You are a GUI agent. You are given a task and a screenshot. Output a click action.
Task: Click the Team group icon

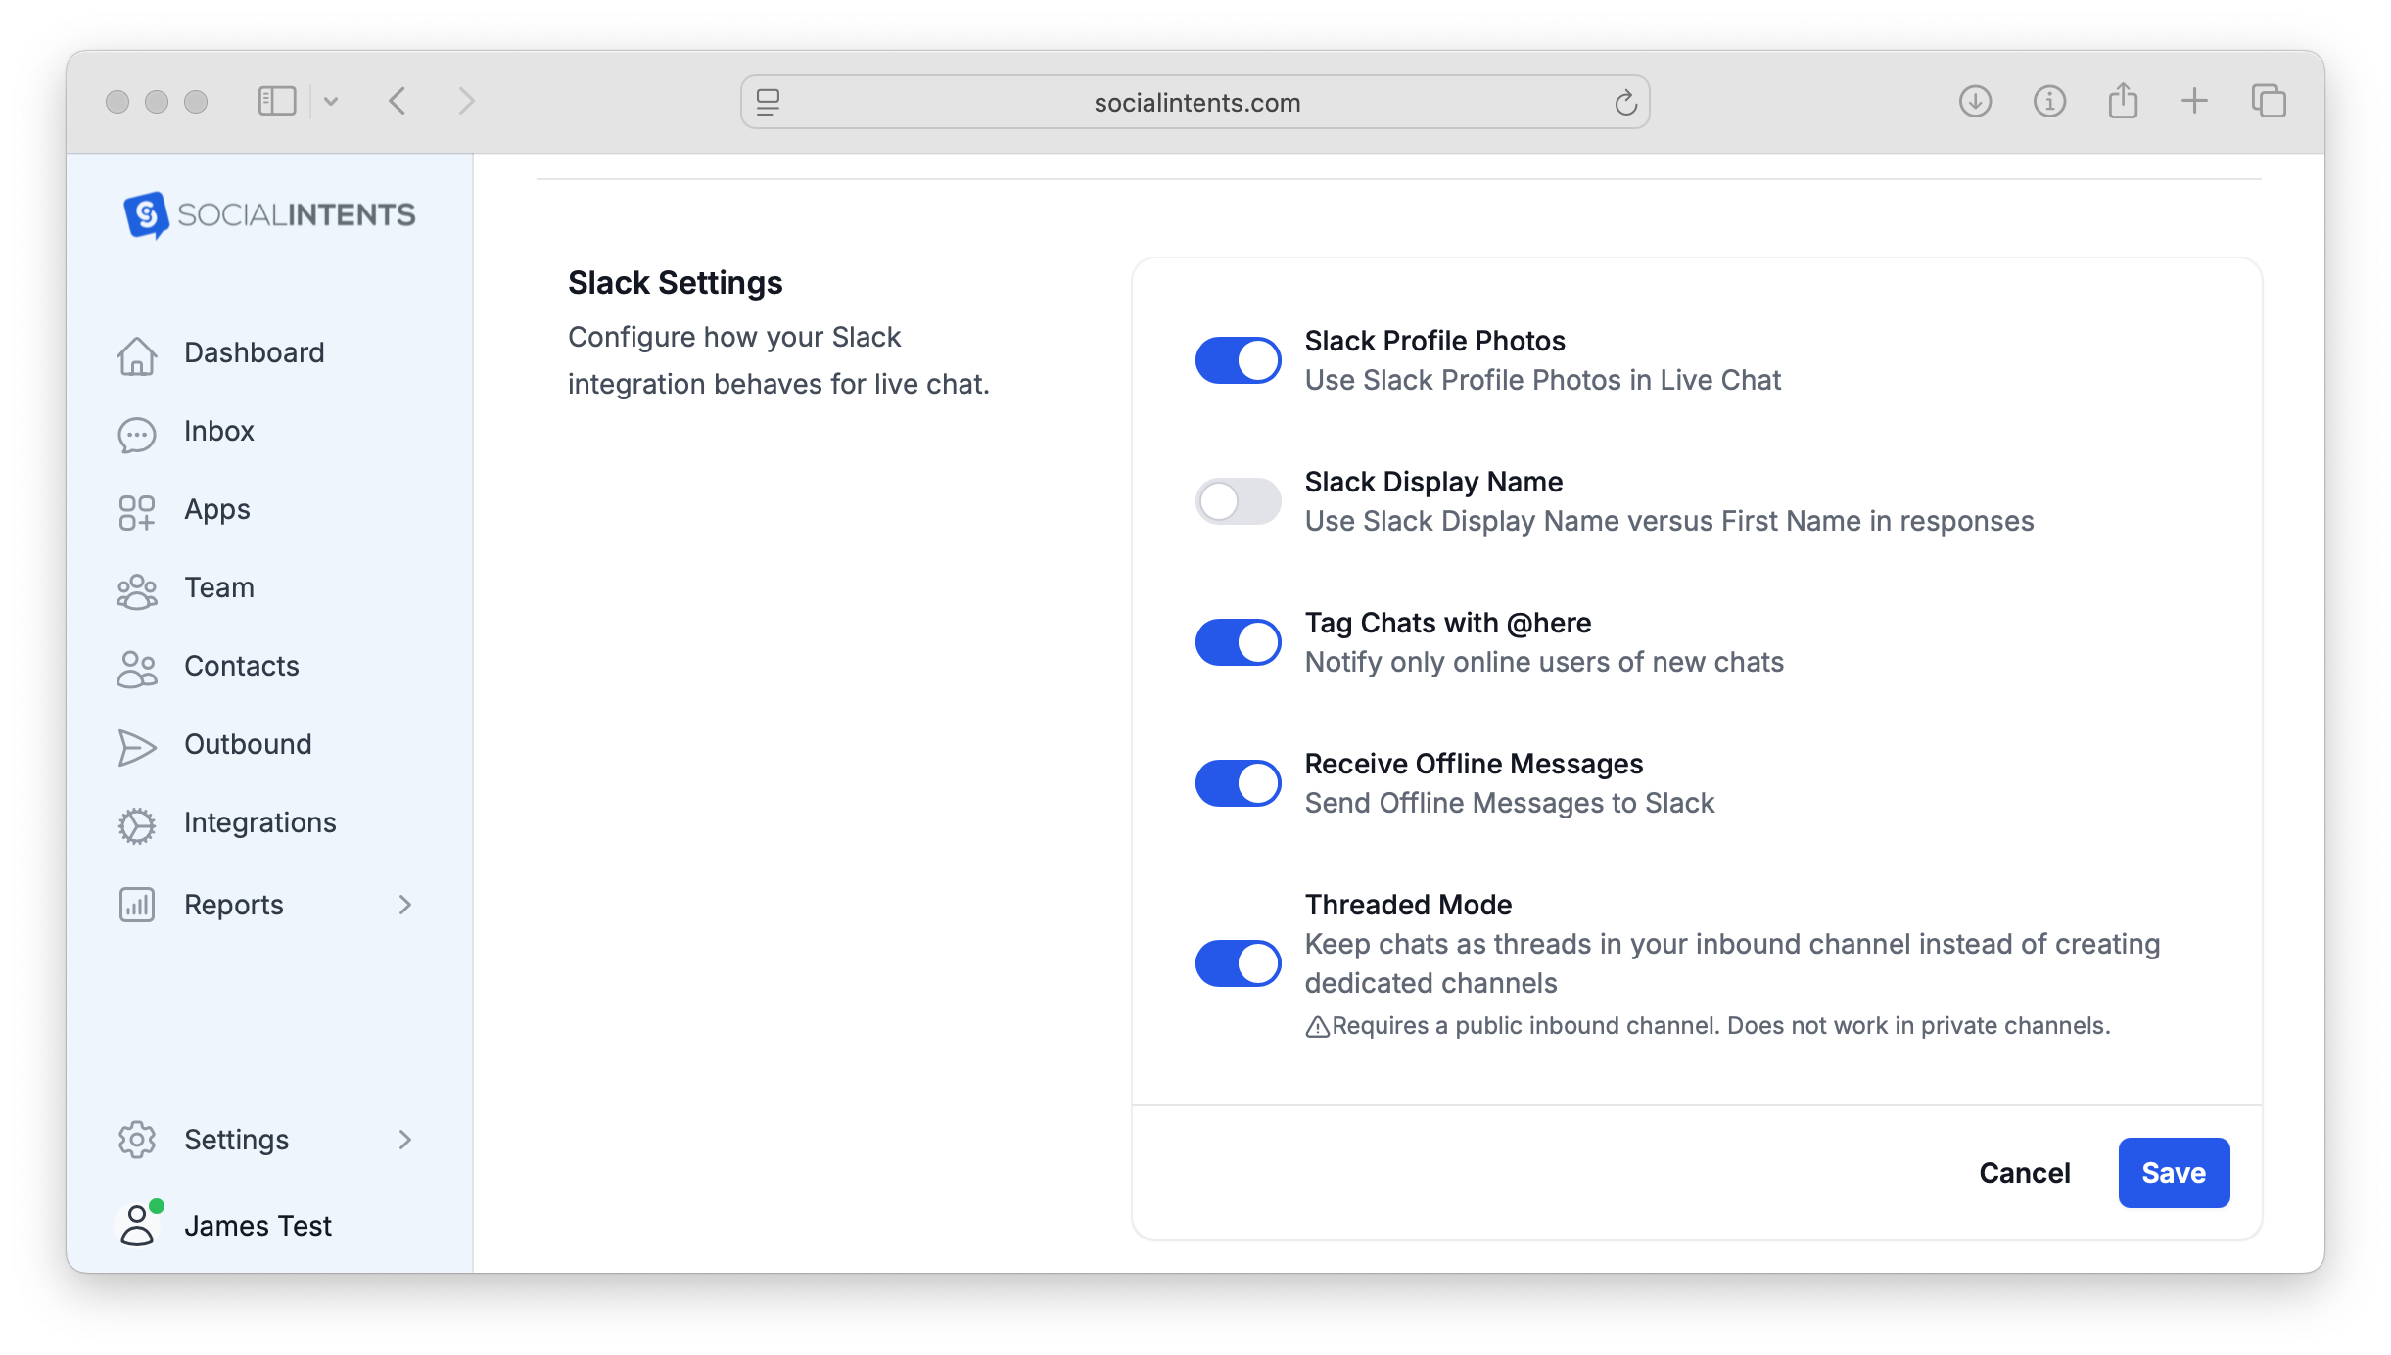137,590
